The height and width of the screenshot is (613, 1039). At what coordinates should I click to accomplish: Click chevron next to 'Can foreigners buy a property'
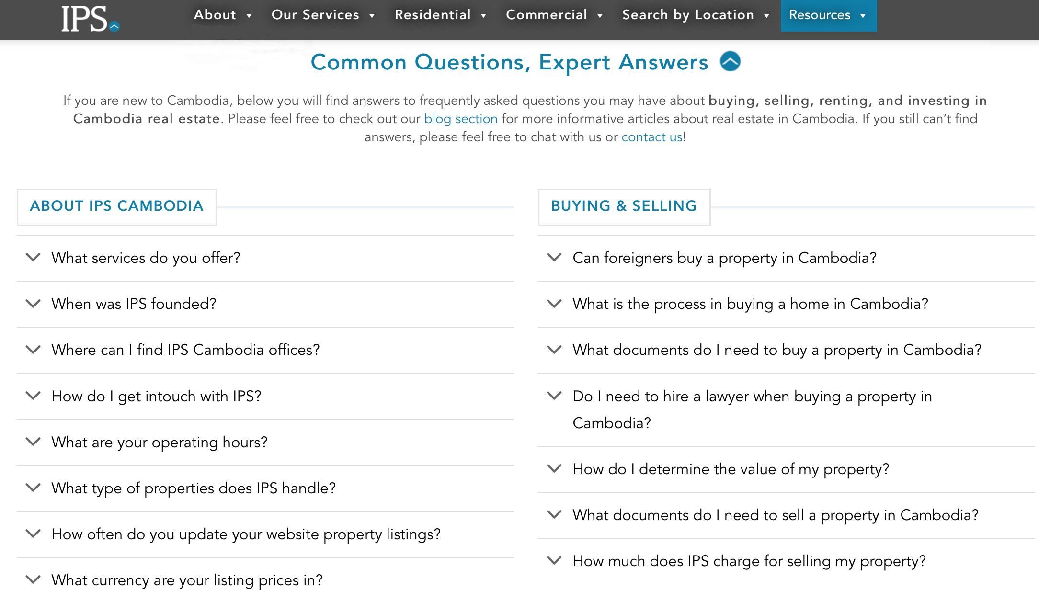pyautogui.click(x=554, y=258)
